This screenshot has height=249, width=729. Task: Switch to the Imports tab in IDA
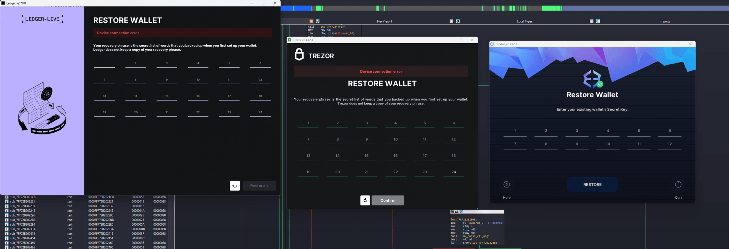pos(665,21)
